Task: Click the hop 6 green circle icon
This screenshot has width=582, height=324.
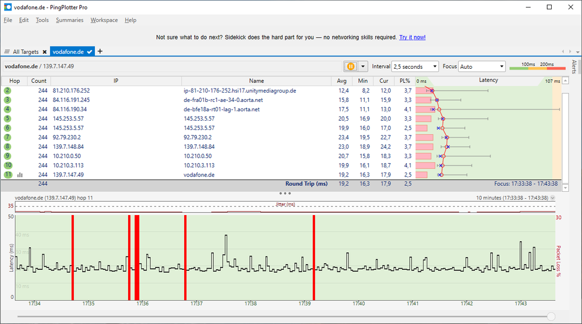Action: [x=8, y=128]
